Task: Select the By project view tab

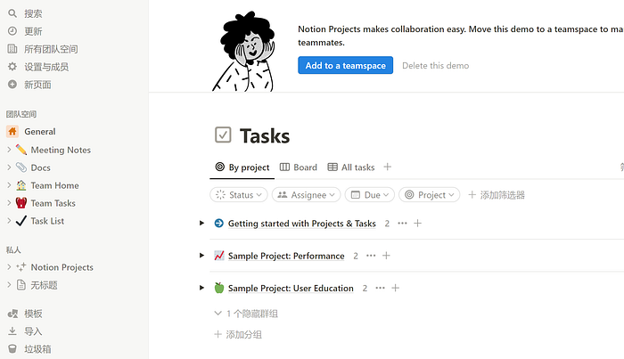Action: point(242,167)
